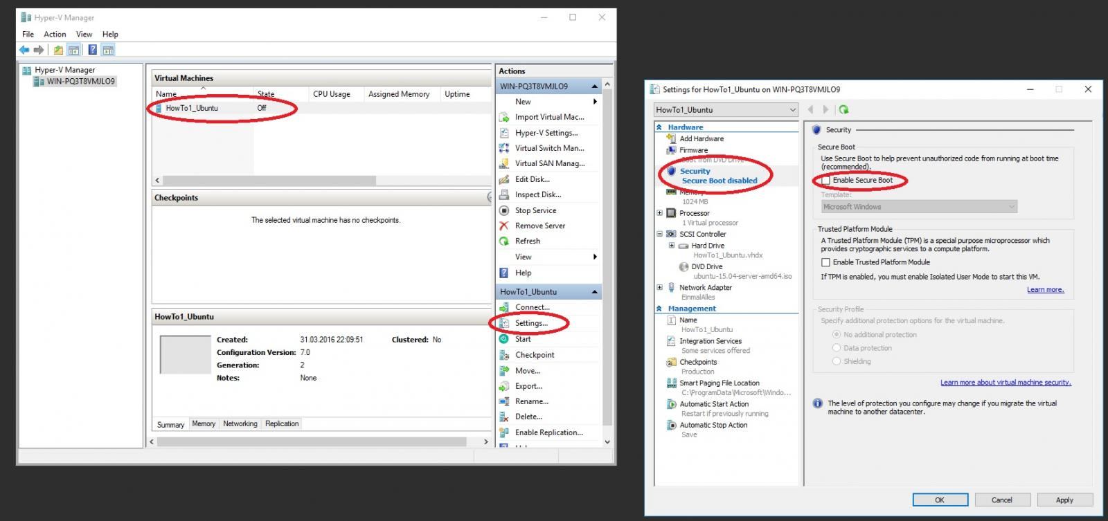Collapse the Management section header
1108x521 pixels.
[x=659, y=309]
